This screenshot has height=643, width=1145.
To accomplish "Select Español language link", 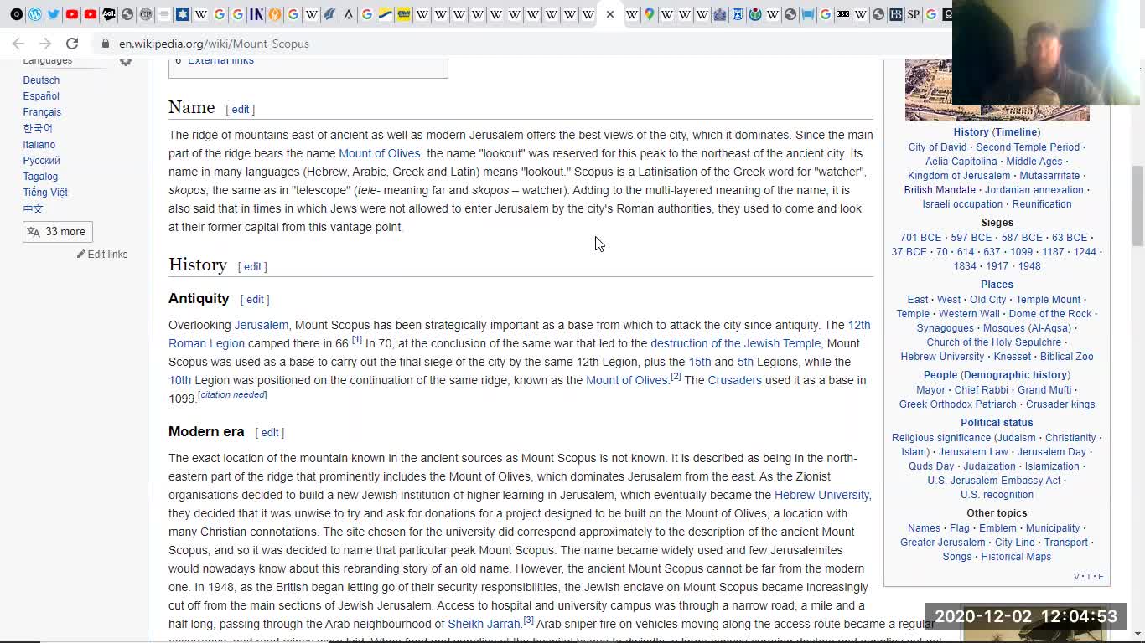I will [x=41, y=96].
